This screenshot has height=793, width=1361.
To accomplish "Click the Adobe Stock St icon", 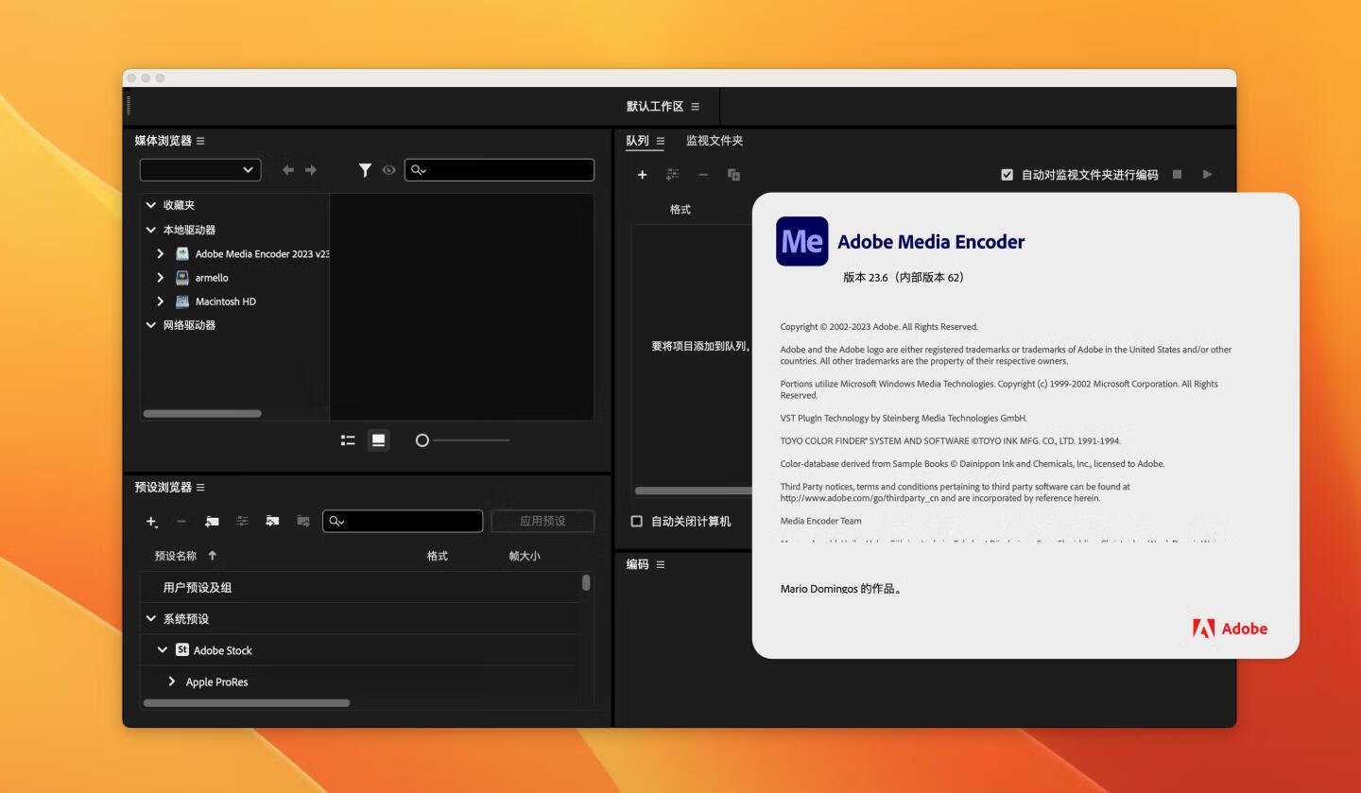I will click(x=182, y=650).
